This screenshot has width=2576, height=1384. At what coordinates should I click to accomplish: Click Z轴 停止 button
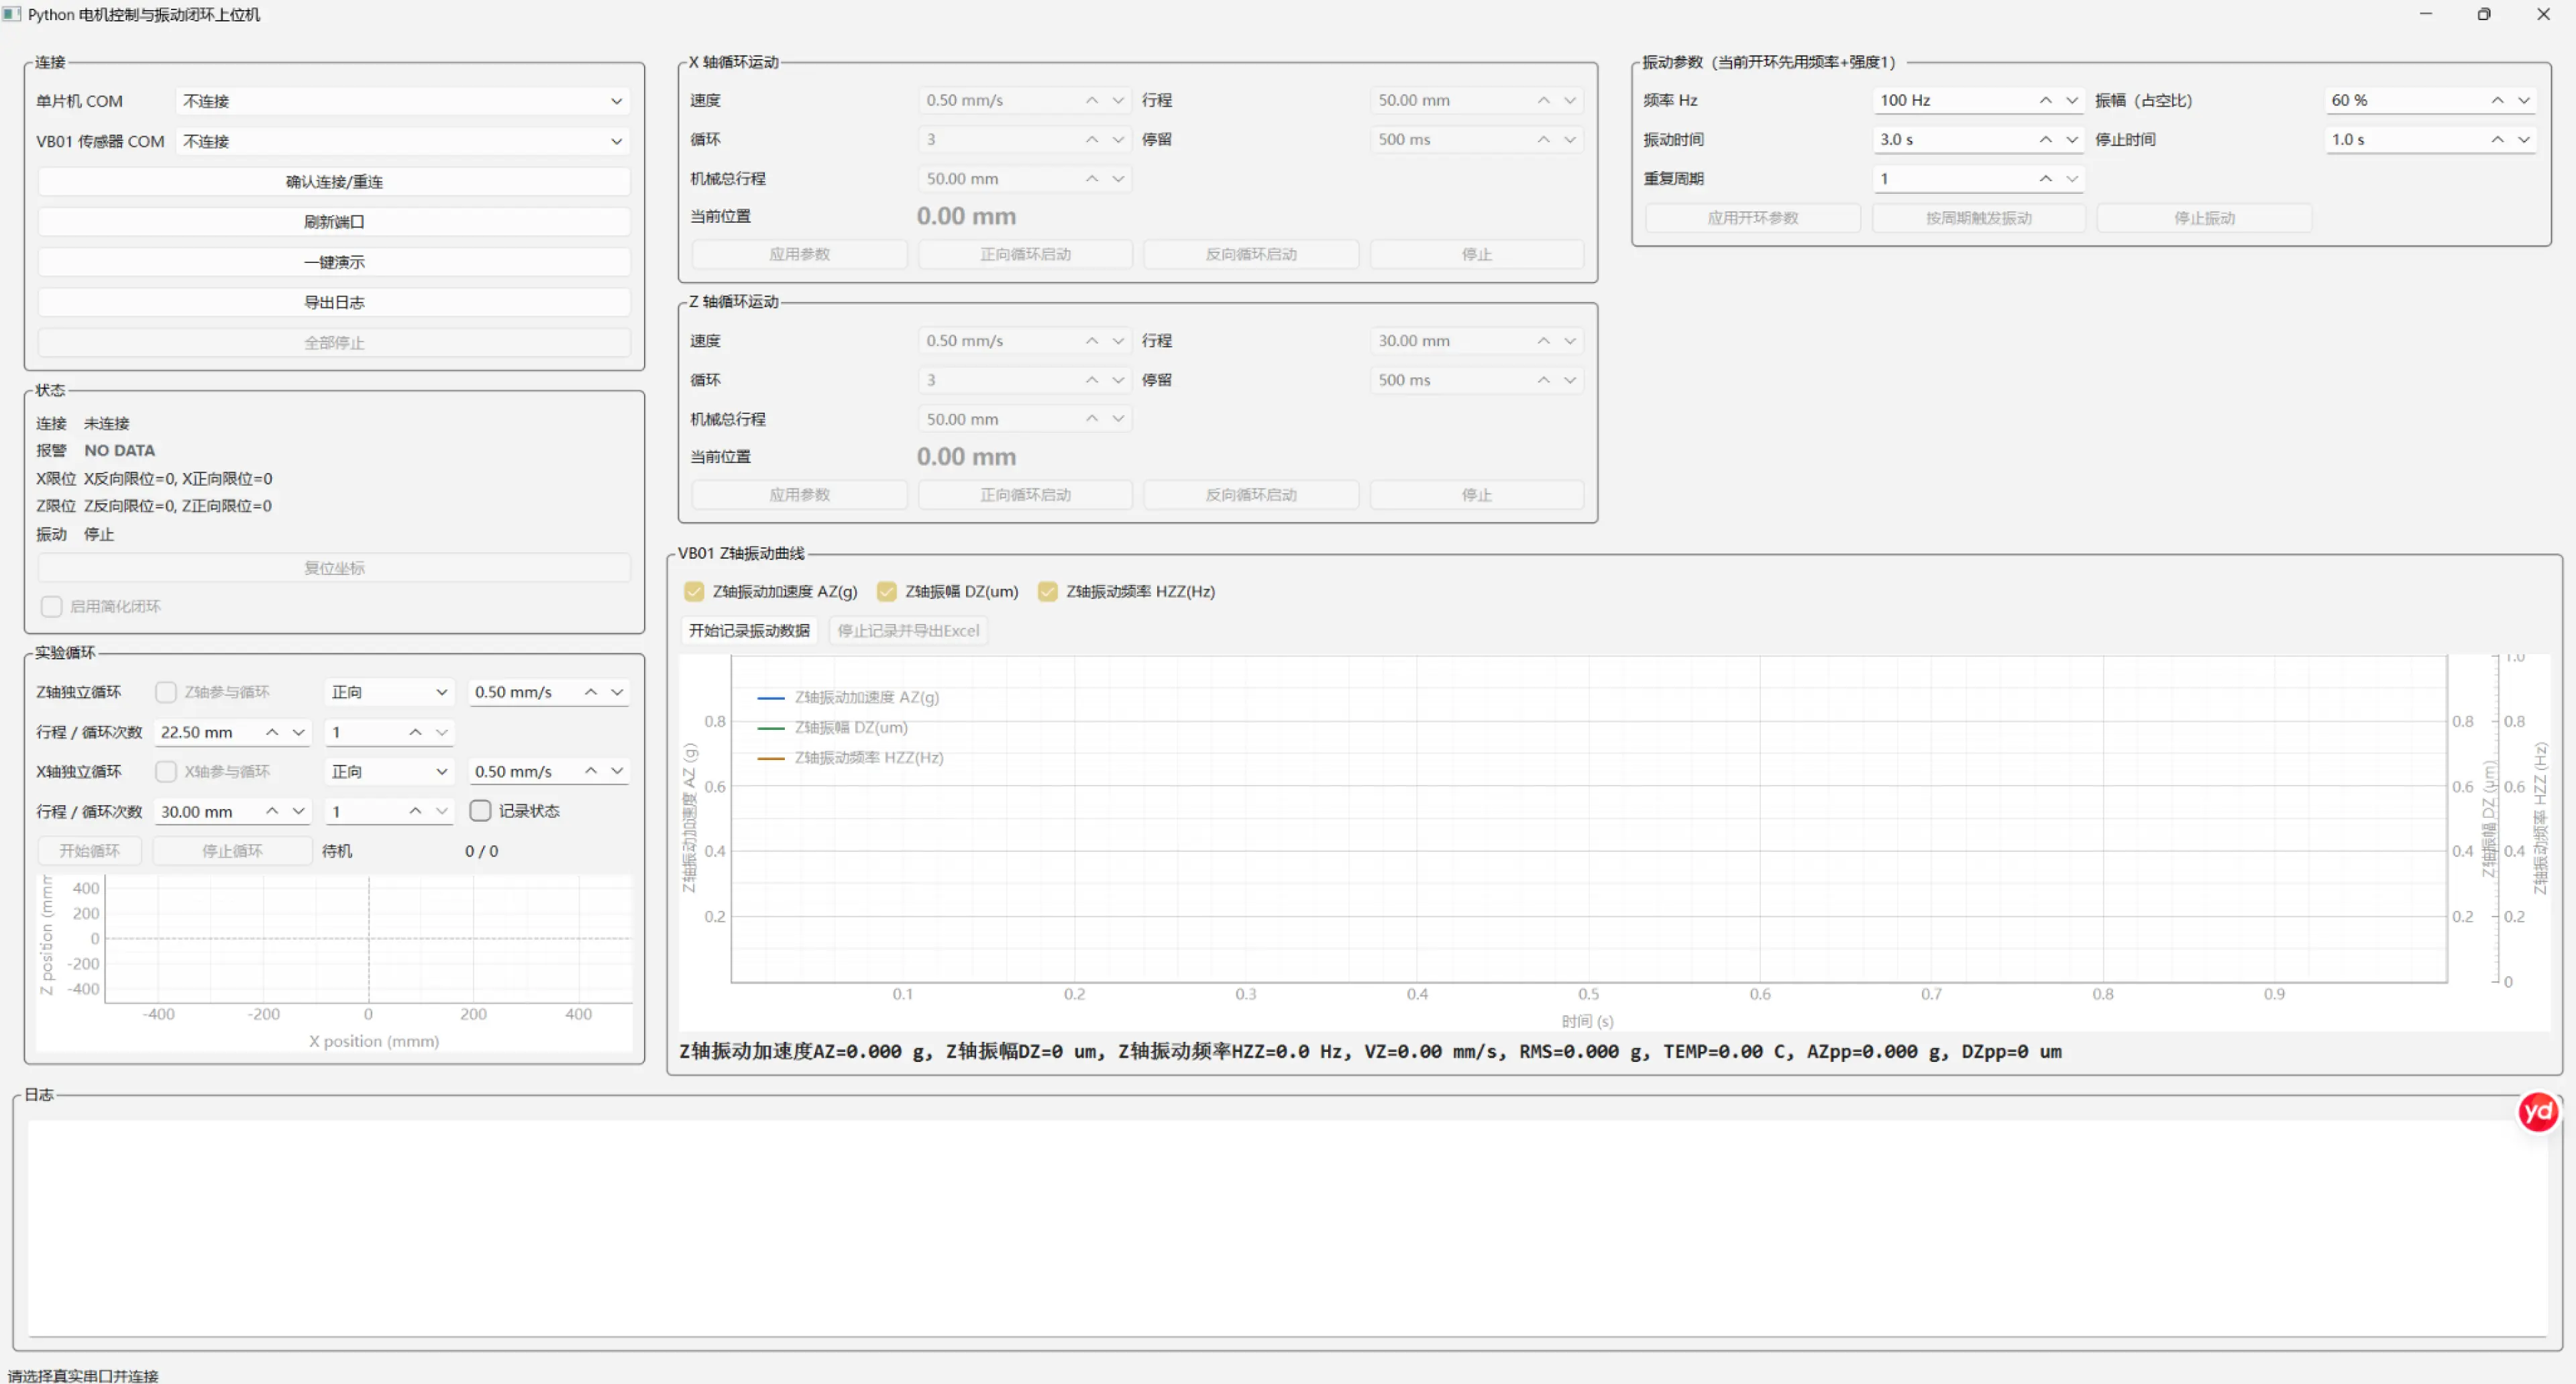(x=1476, y=495)
